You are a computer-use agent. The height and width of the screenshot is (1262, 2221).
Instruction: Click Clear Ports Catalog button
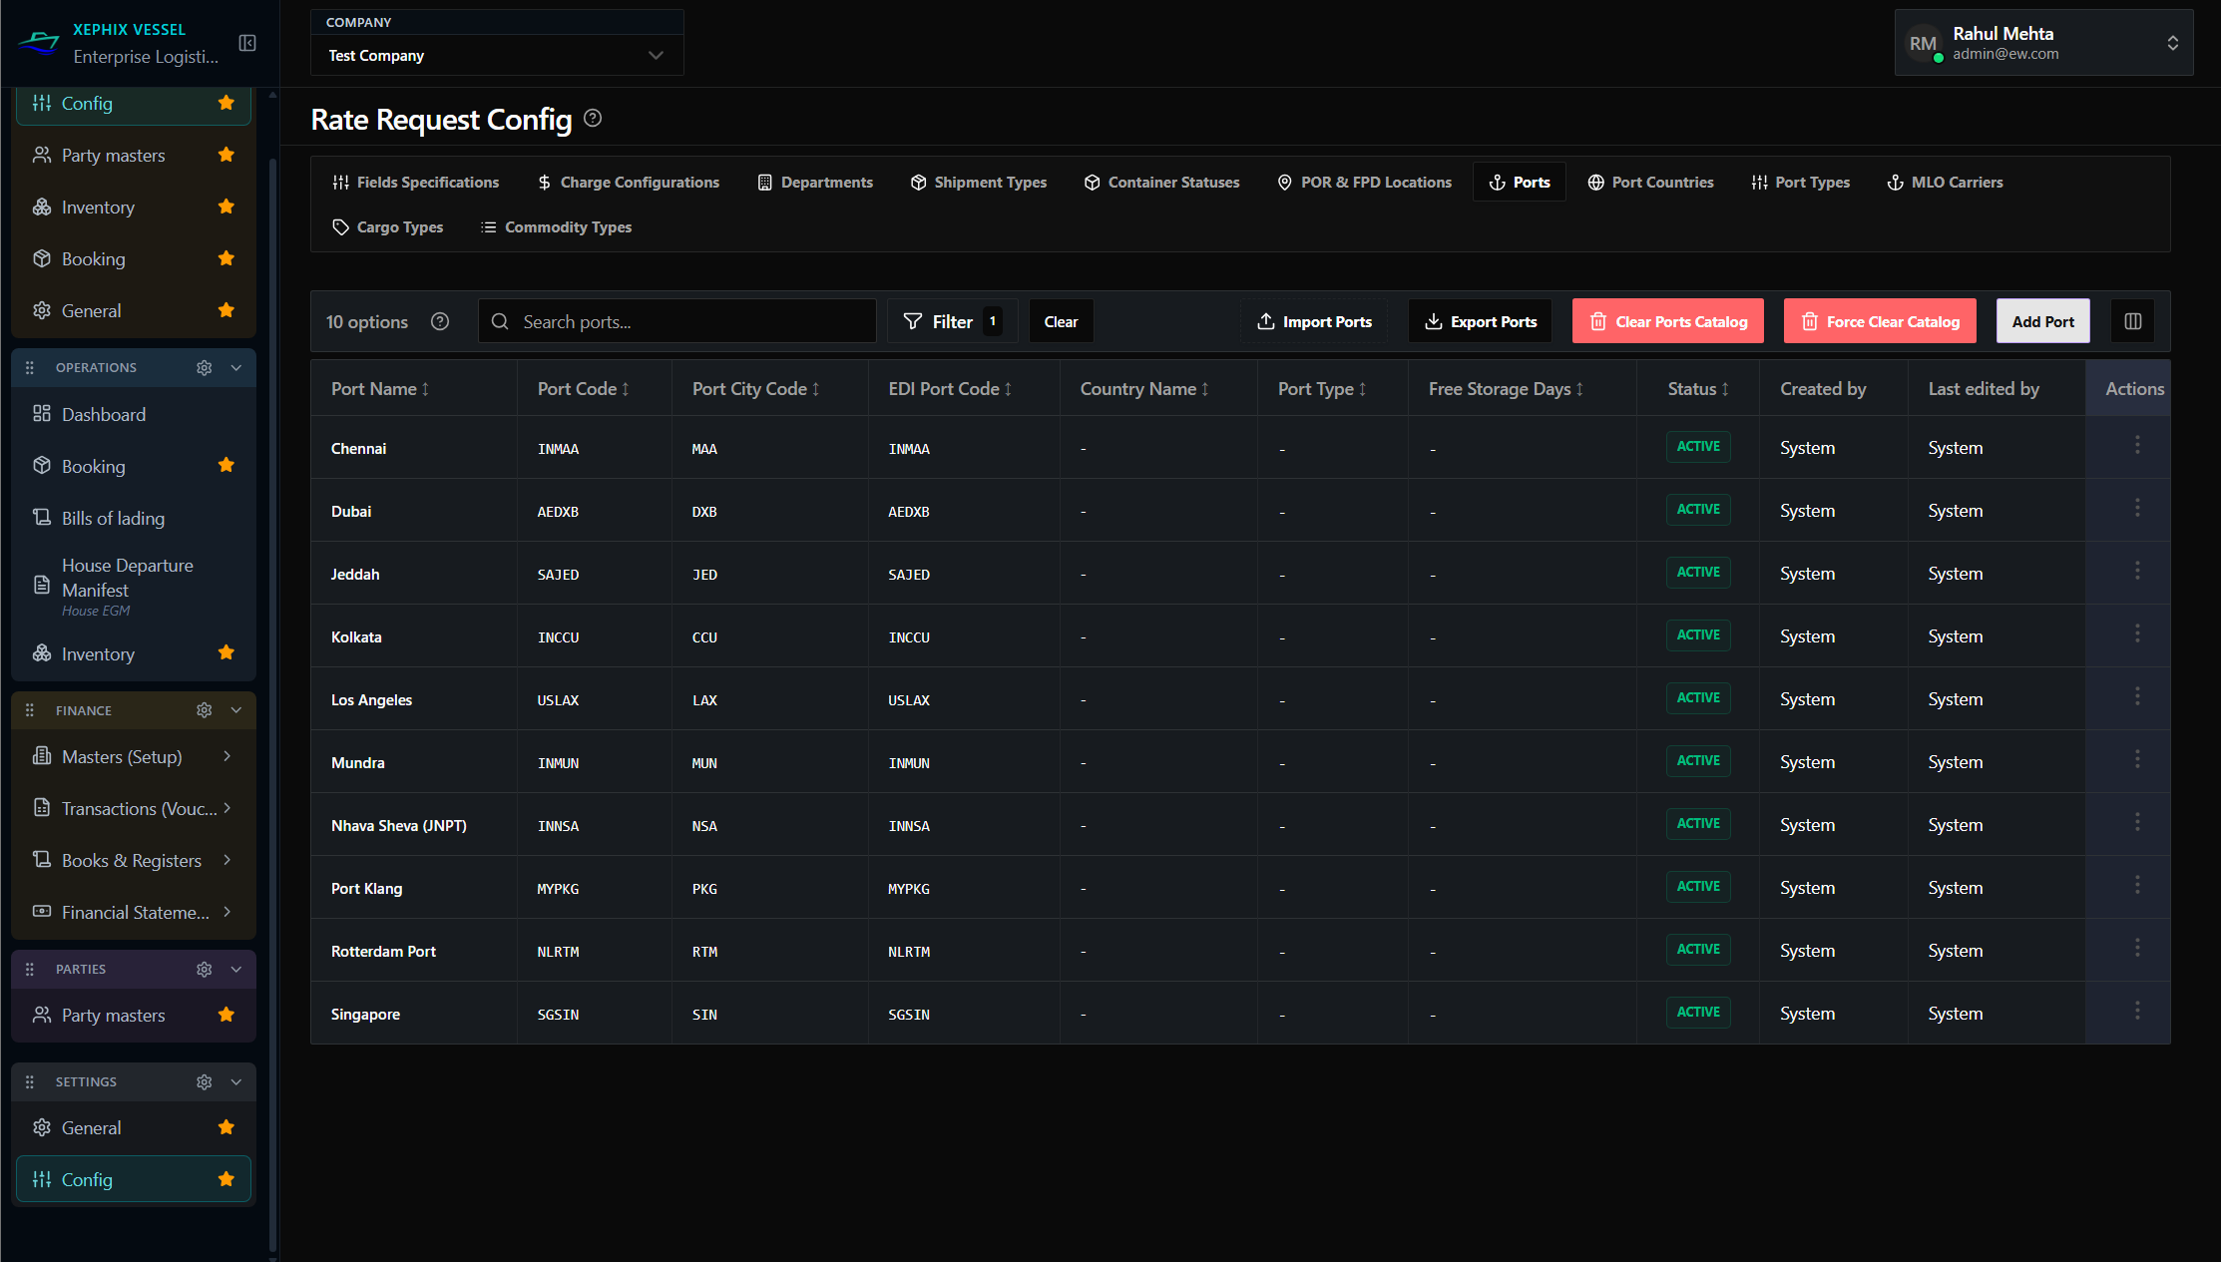click(1668, 321)
